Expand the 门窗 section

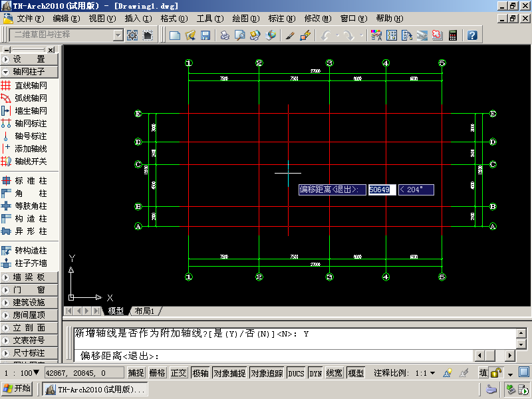pyautogui.click(x=29, y=290)
